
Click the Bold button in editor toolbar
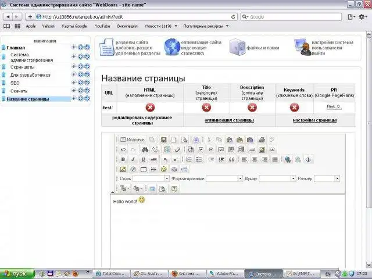123,159
